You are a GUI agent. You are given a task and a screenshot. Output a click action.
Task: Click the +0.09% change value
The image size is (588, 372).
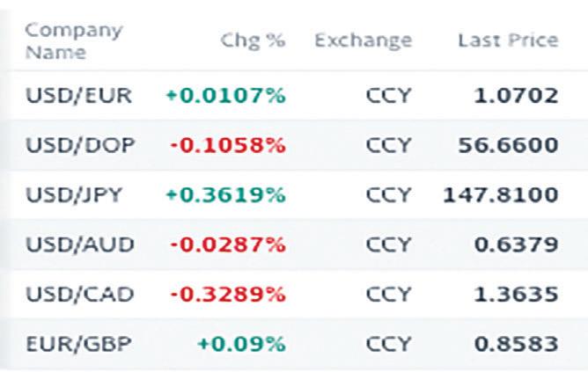pos(242,342)
